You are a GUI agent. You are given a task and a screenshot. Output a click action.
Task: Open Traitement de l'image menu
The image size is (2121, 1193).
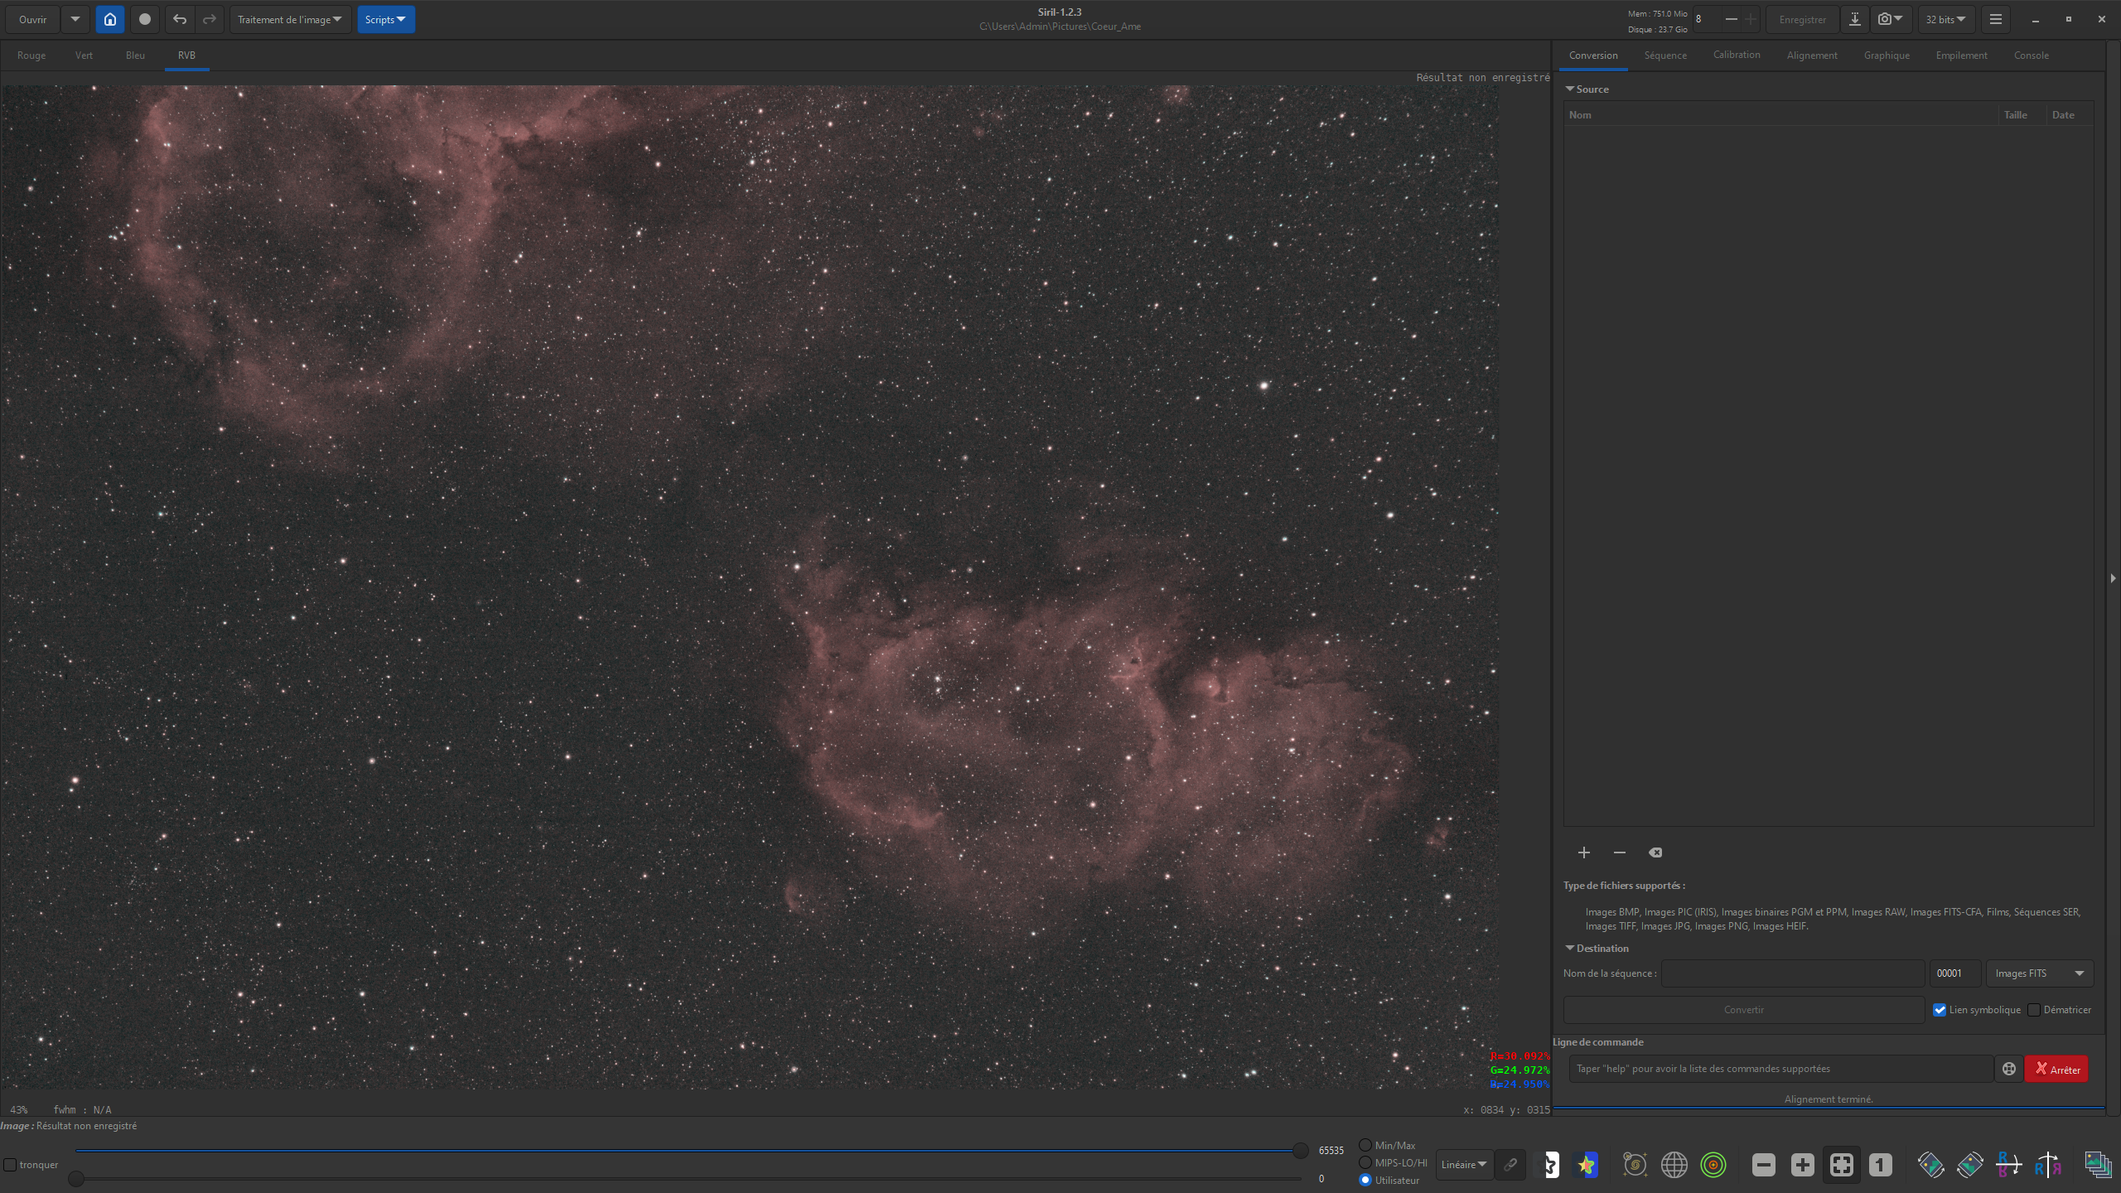click(x=290, y=20)
